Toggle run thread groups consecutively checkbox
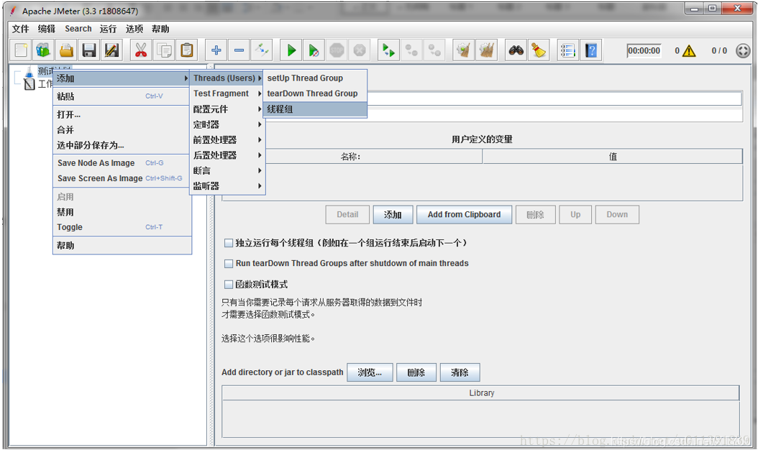 (x=229, y=243)
